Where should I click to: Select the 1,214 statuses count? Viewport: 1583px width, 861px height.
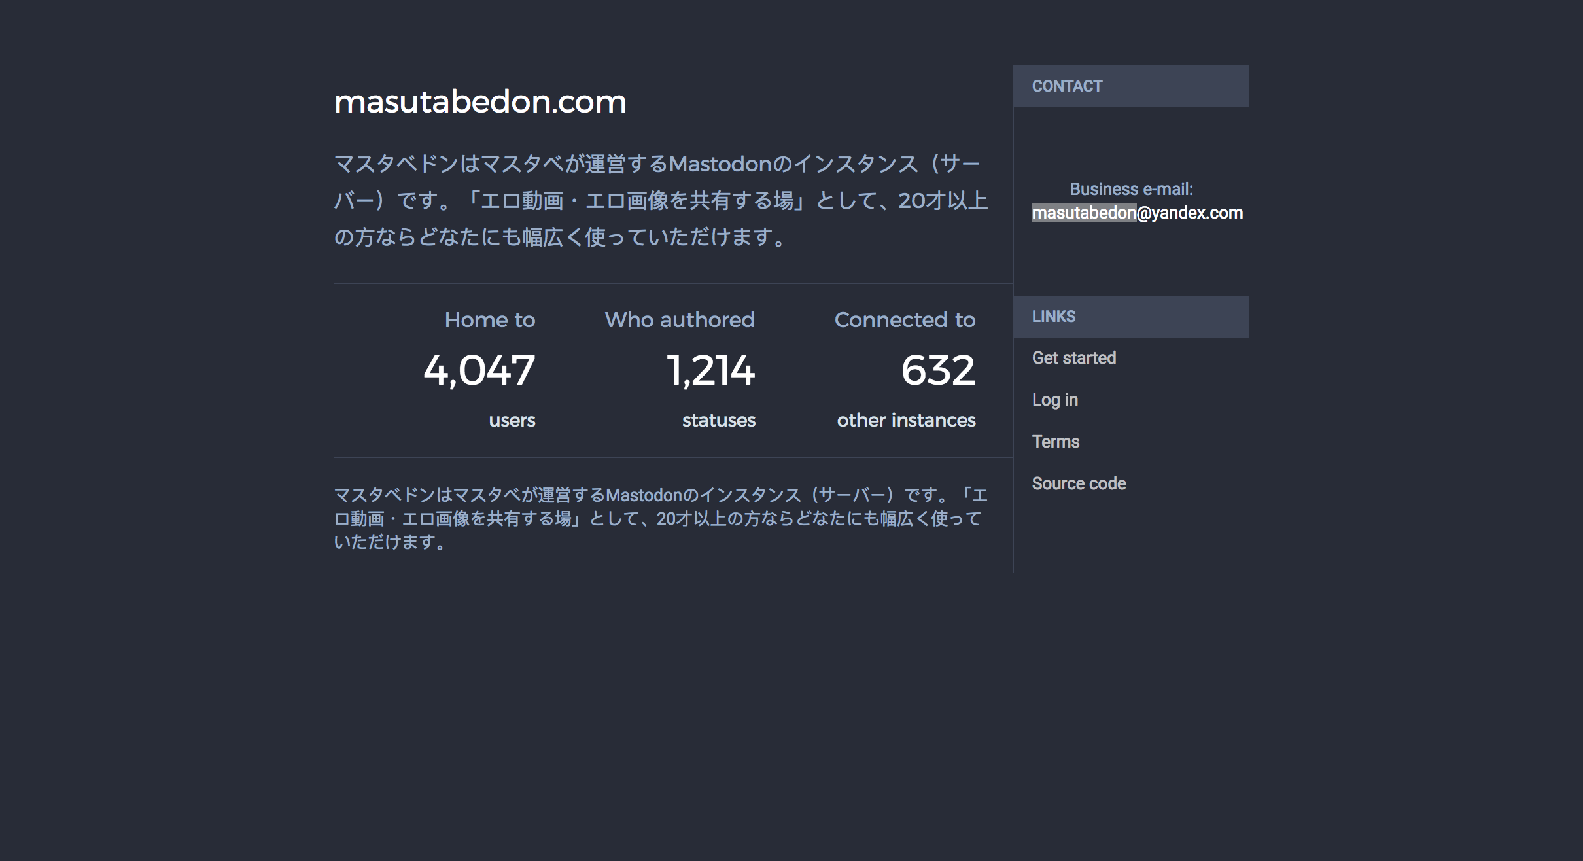coord(711,370)
